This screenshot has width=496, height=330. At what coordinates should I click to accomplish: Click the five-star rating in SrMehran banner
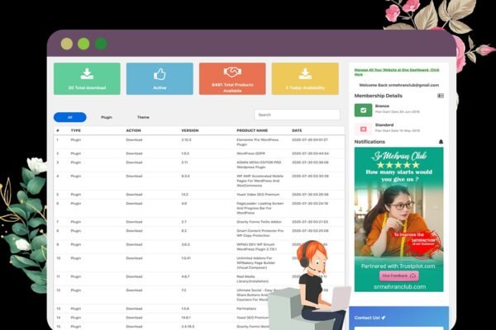pos(398,165)
